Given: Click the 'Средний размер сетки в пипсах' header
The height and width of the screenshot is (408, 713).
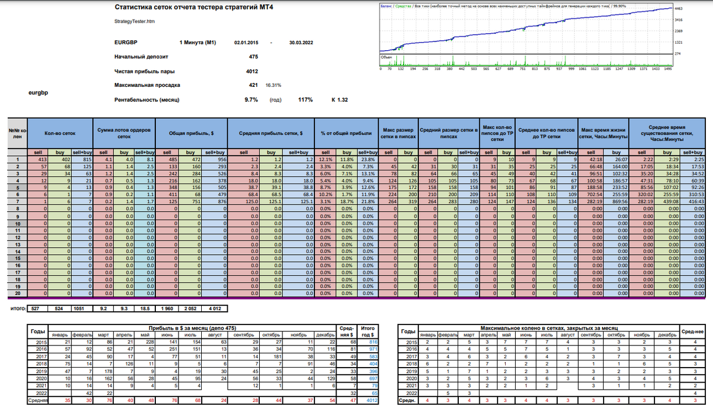Looking at the screenshot, I should pos(448,133).
